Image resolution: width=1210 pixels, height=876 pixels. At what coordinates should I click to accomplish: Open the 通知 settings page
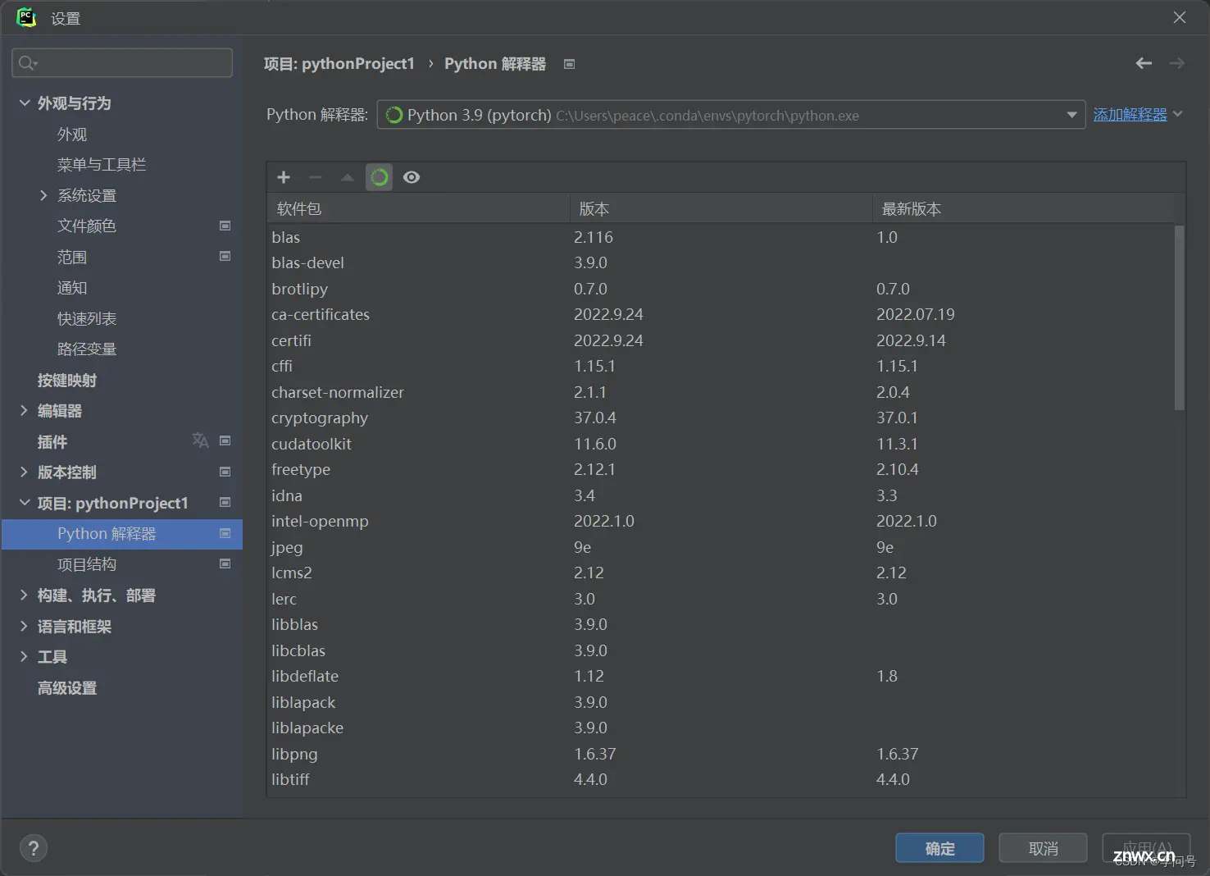[x=72, y=288]
